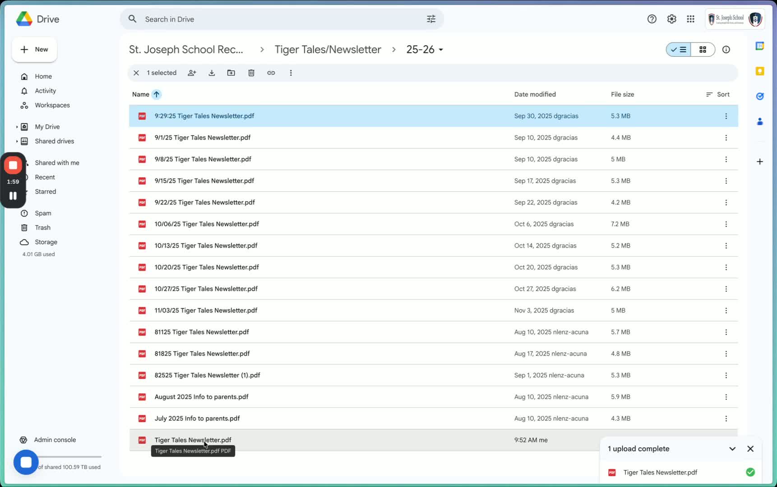Reverse the Name sort direction arrow

tap(156, 94)
